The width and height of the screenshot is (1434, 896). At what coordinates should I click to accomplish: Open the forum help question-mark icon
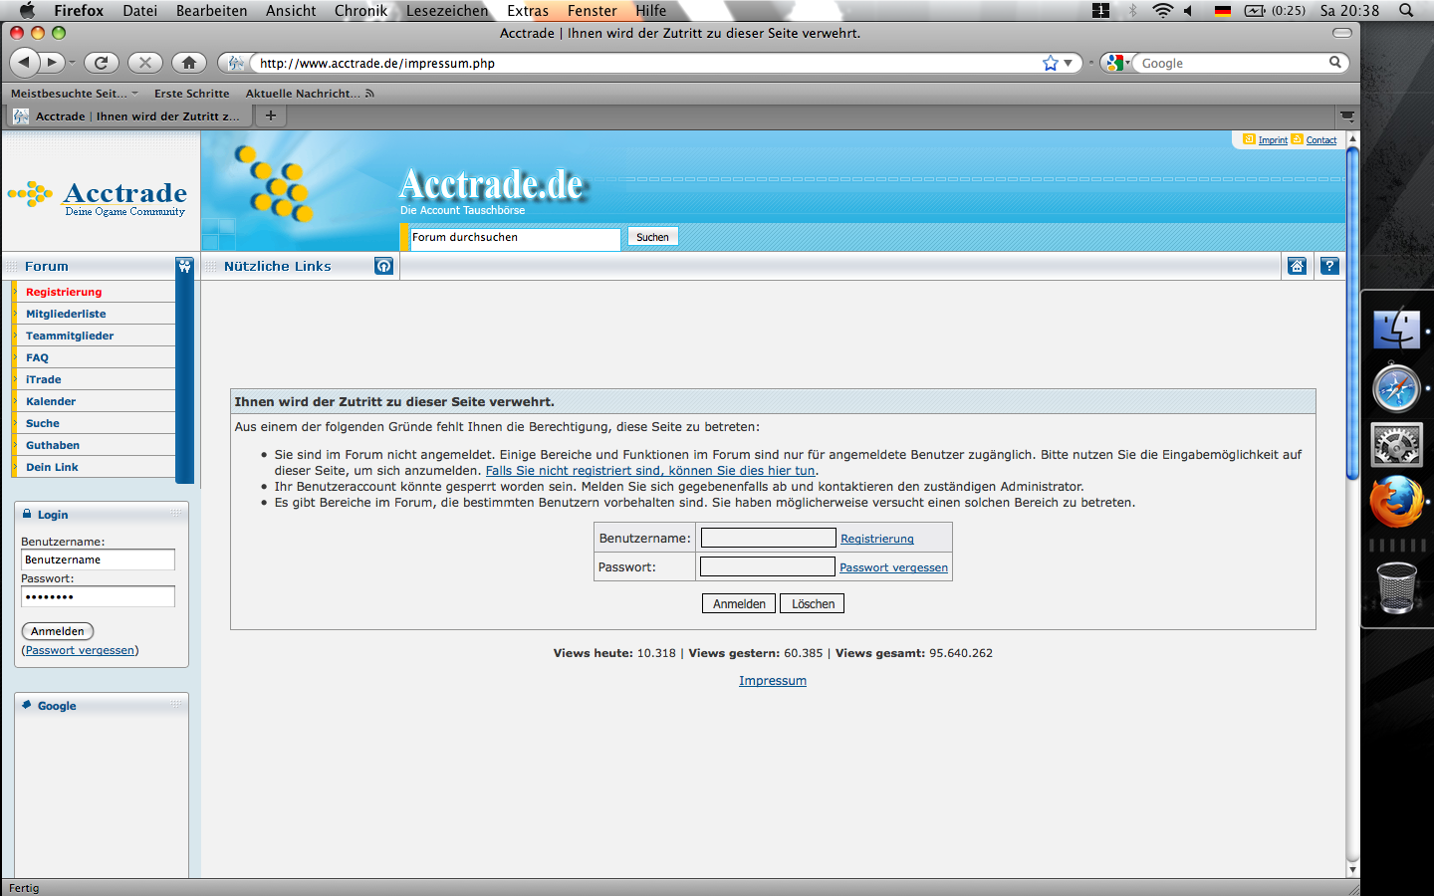(x=1329, y=266)
